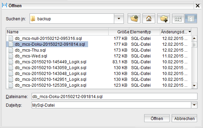This screenshot has width=203, height=128.
Task: Click the Abbrechen button
Action: [x=184, y=118]
